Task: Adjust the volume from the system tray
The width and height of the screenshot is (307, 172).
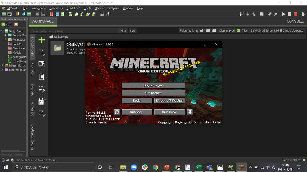Action: (268, 167)
